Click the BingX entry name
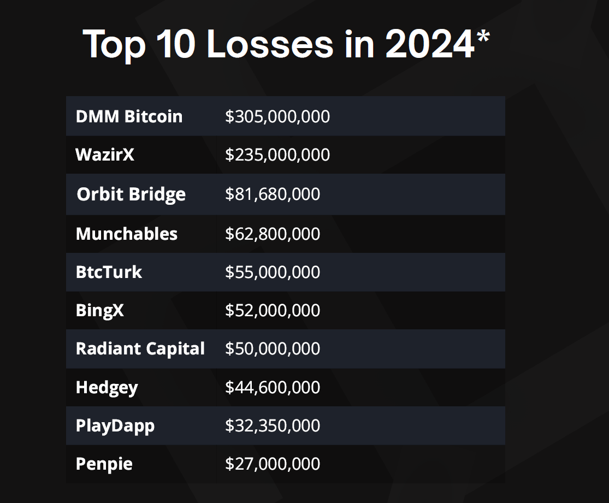The height and width of the screenshot is (503, 609). point(99,310)
